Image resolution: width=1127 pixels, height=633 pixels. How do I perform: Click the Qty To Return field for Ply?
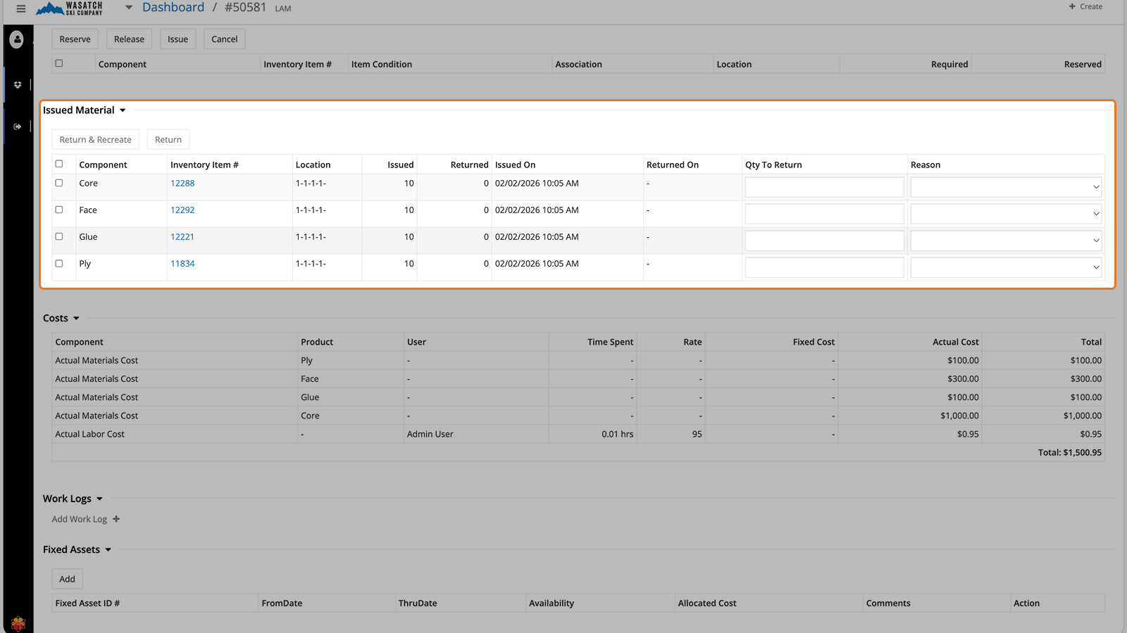coord(824,267)
